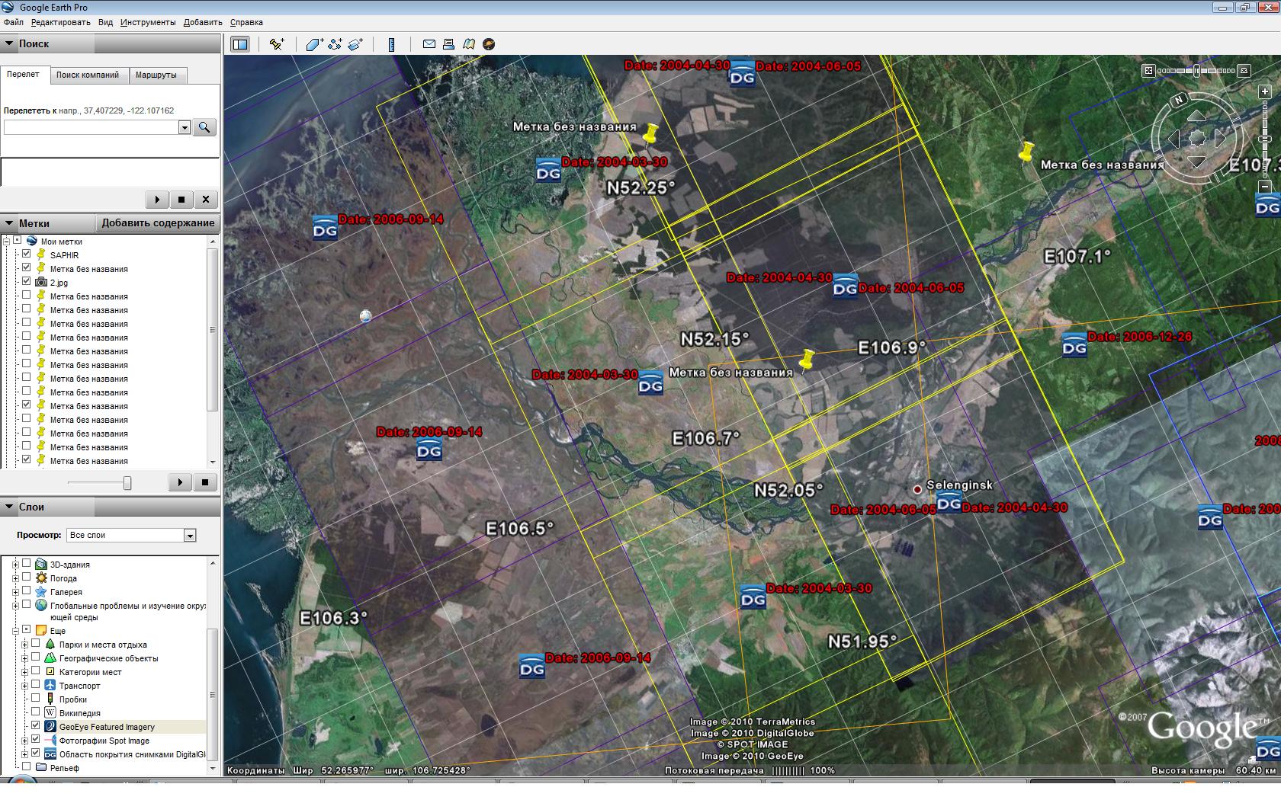Switch to the Маршруты search tab

(x=156, y=75)
